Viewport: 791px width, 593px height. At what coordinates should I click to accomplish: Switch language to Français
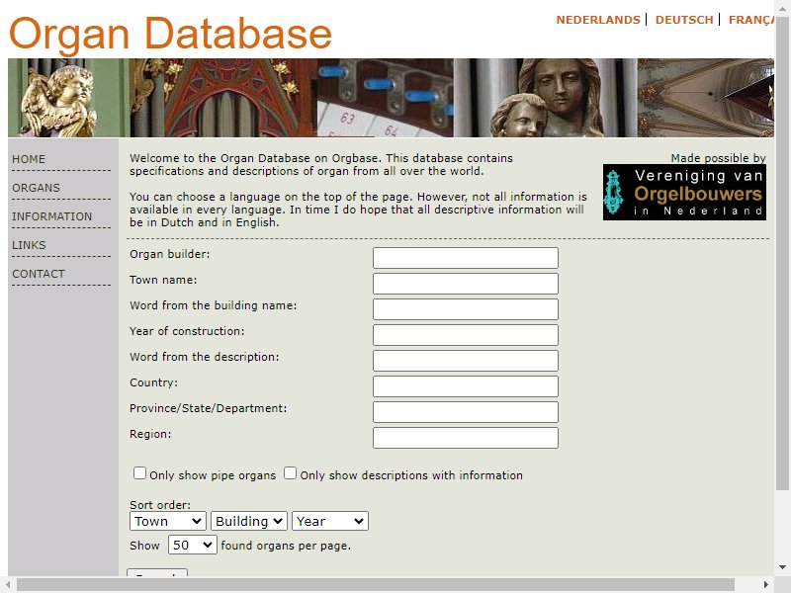pyautogui.click(x=751, y=20)
